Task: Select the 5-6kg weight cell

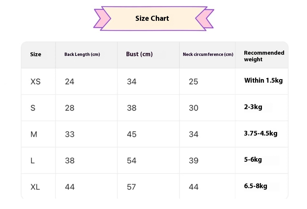Action: click(253, 160)
